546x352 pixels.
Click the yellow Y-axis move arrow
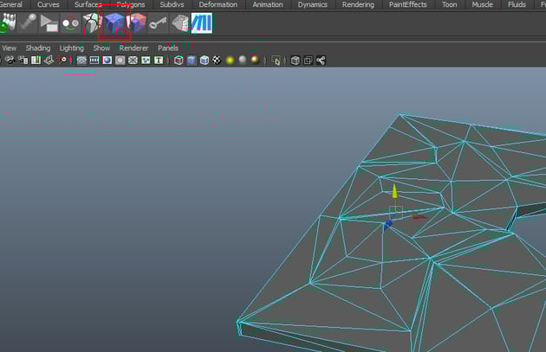(x=394, y=190)
